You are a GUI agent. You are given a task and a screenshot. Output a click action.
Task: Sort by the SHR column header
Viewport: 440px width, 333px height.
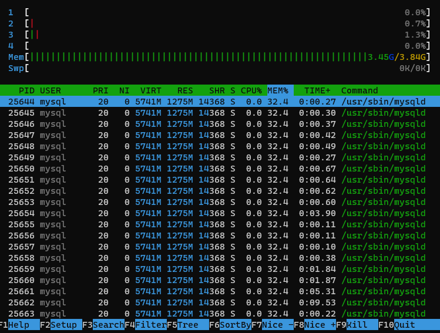[x=217, y=90]
